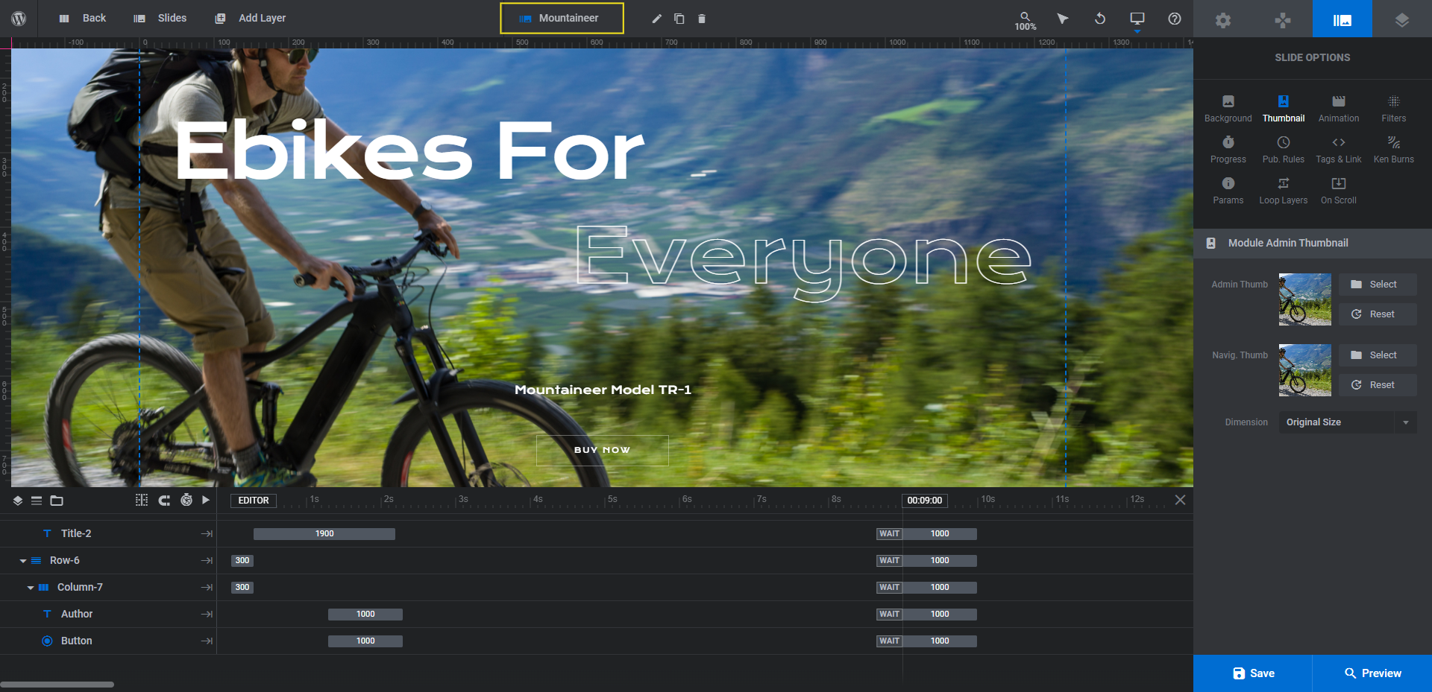The width and height of the screenshot is (1432, 692).
Task: Click the Back button
Action: pos(83,19)
